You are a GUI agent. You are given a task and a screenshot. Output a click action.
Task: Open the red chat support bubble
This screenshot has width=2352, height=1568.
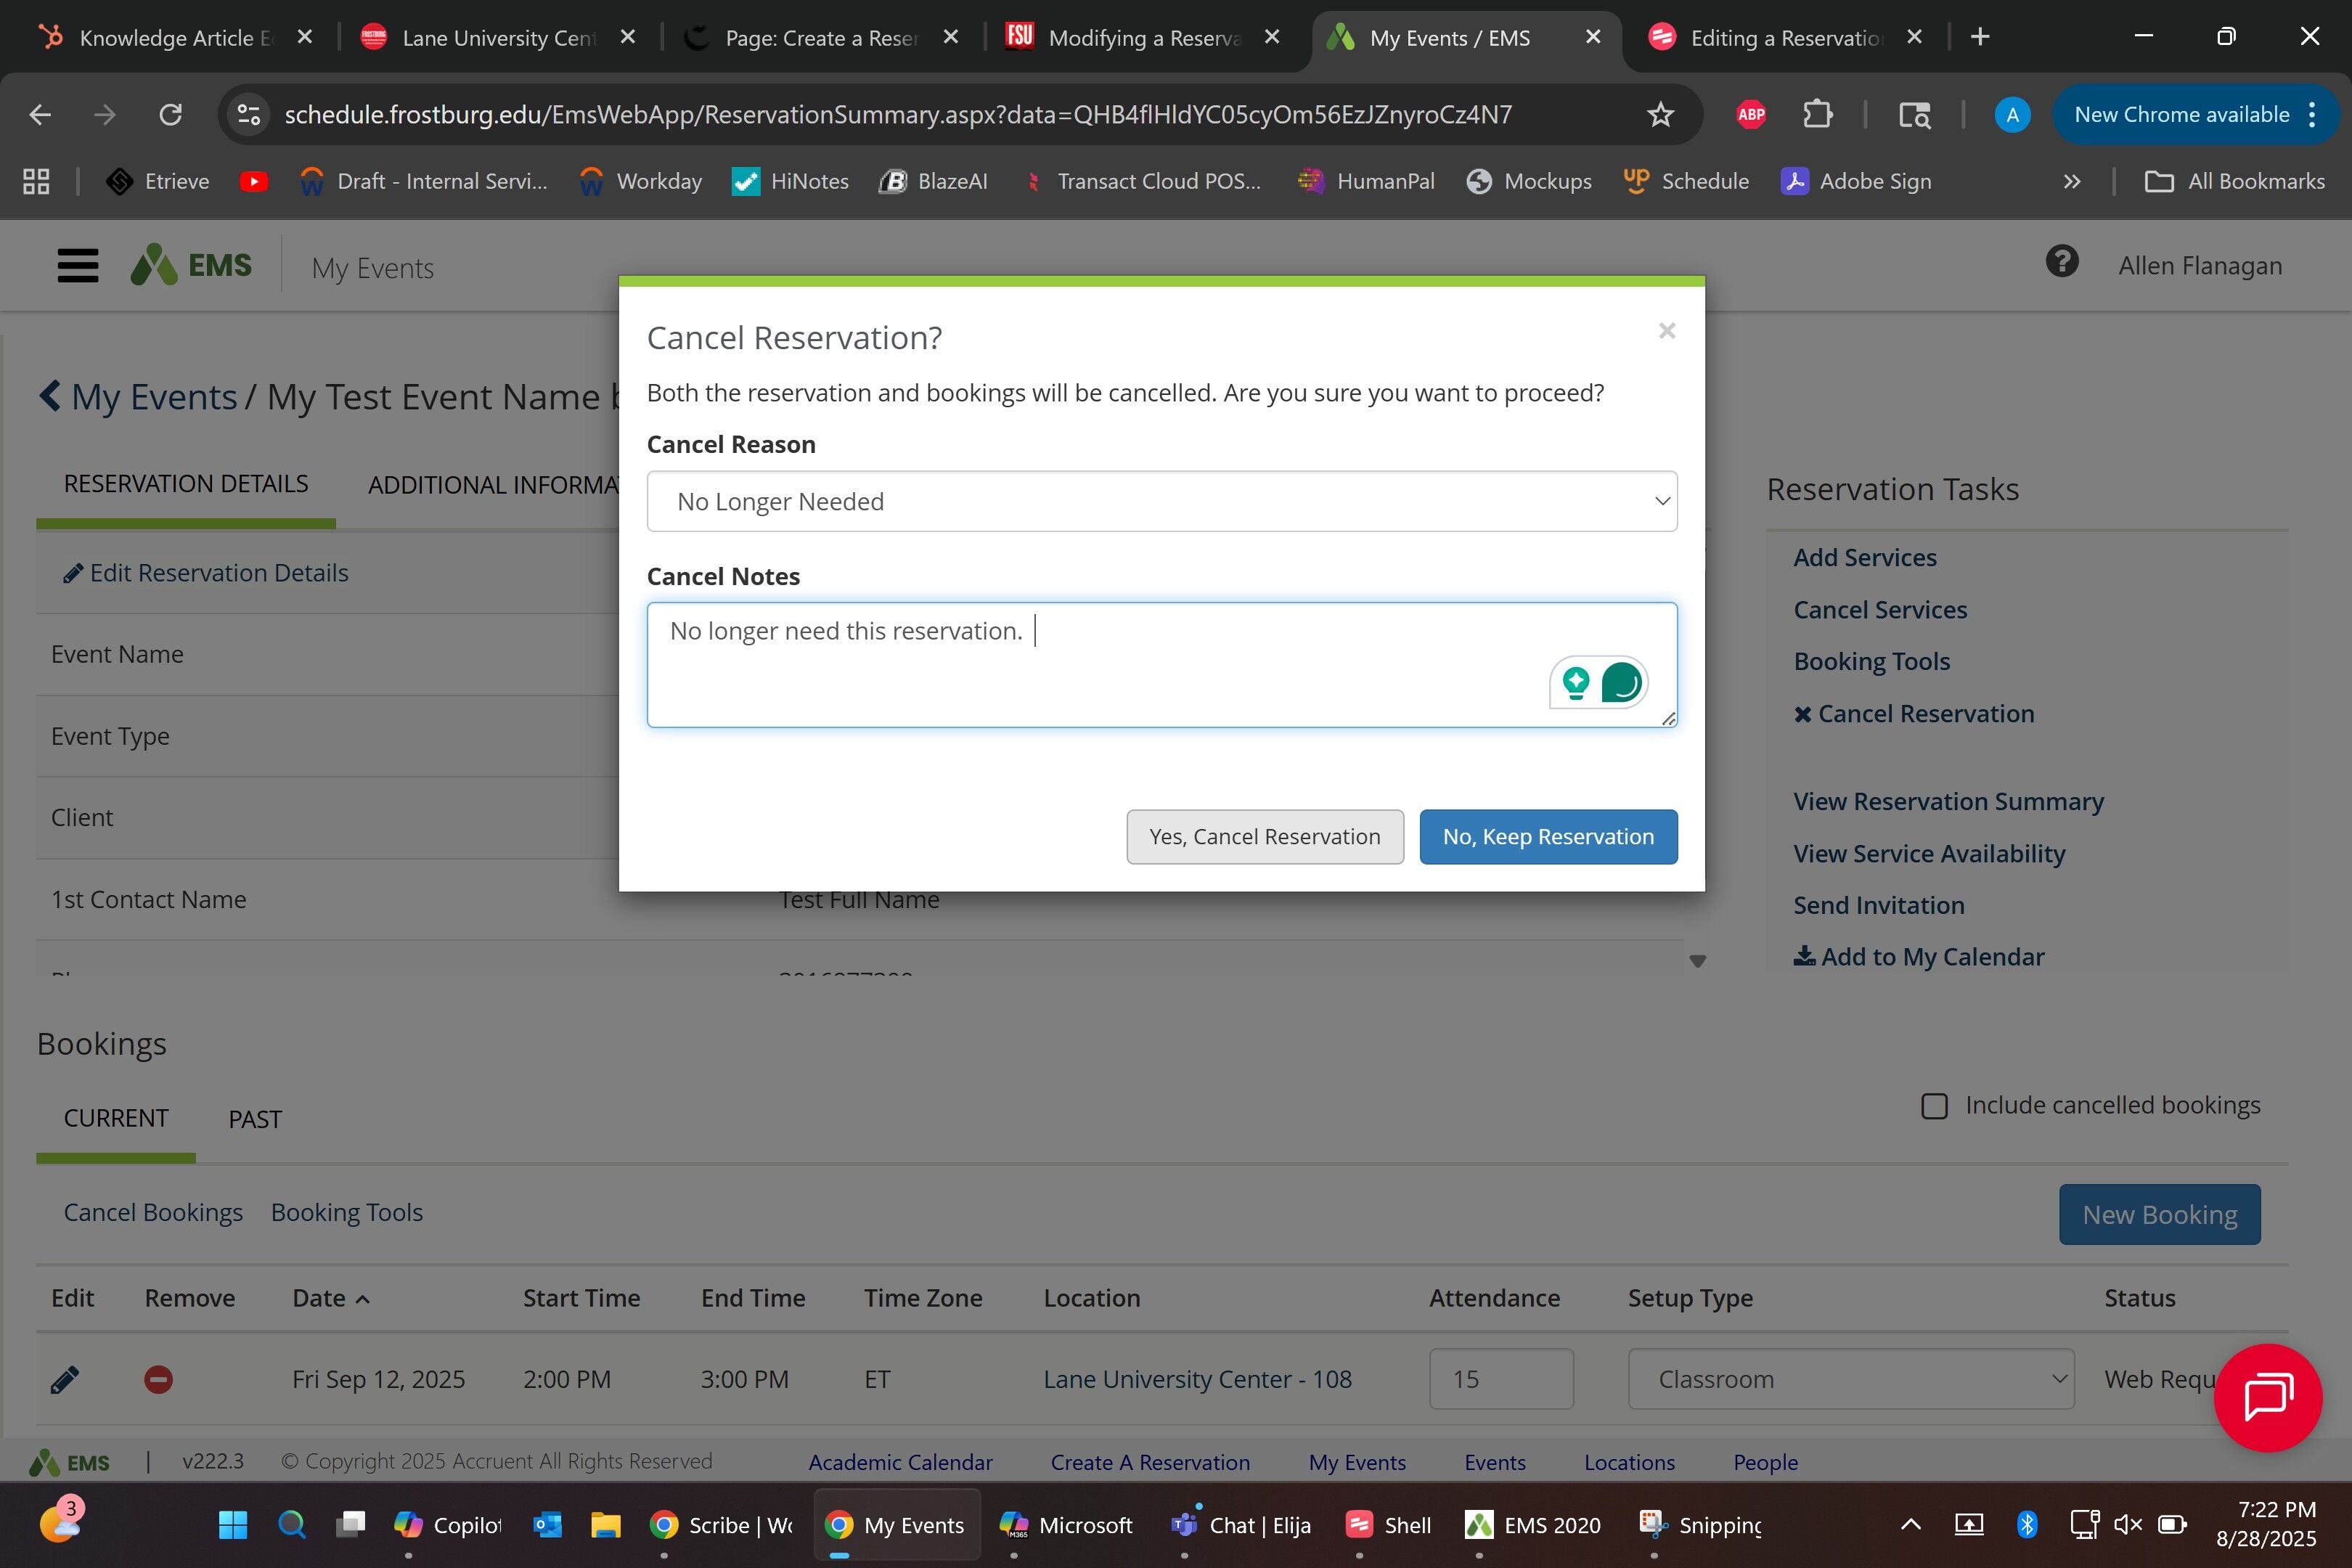(x=2267, y=1397)
